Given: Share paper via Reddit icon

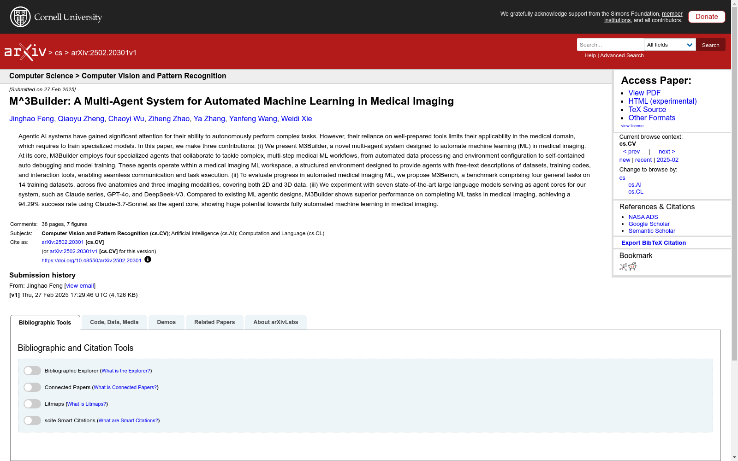Looking at the screenshot, I should click(632, 266).
